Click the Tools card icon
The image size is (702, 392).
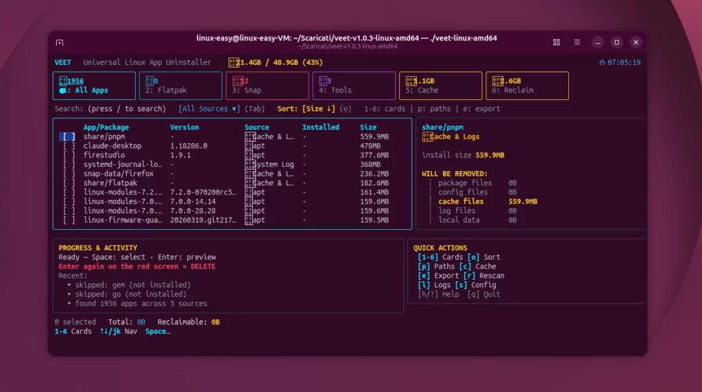click(x=322, y=81)
